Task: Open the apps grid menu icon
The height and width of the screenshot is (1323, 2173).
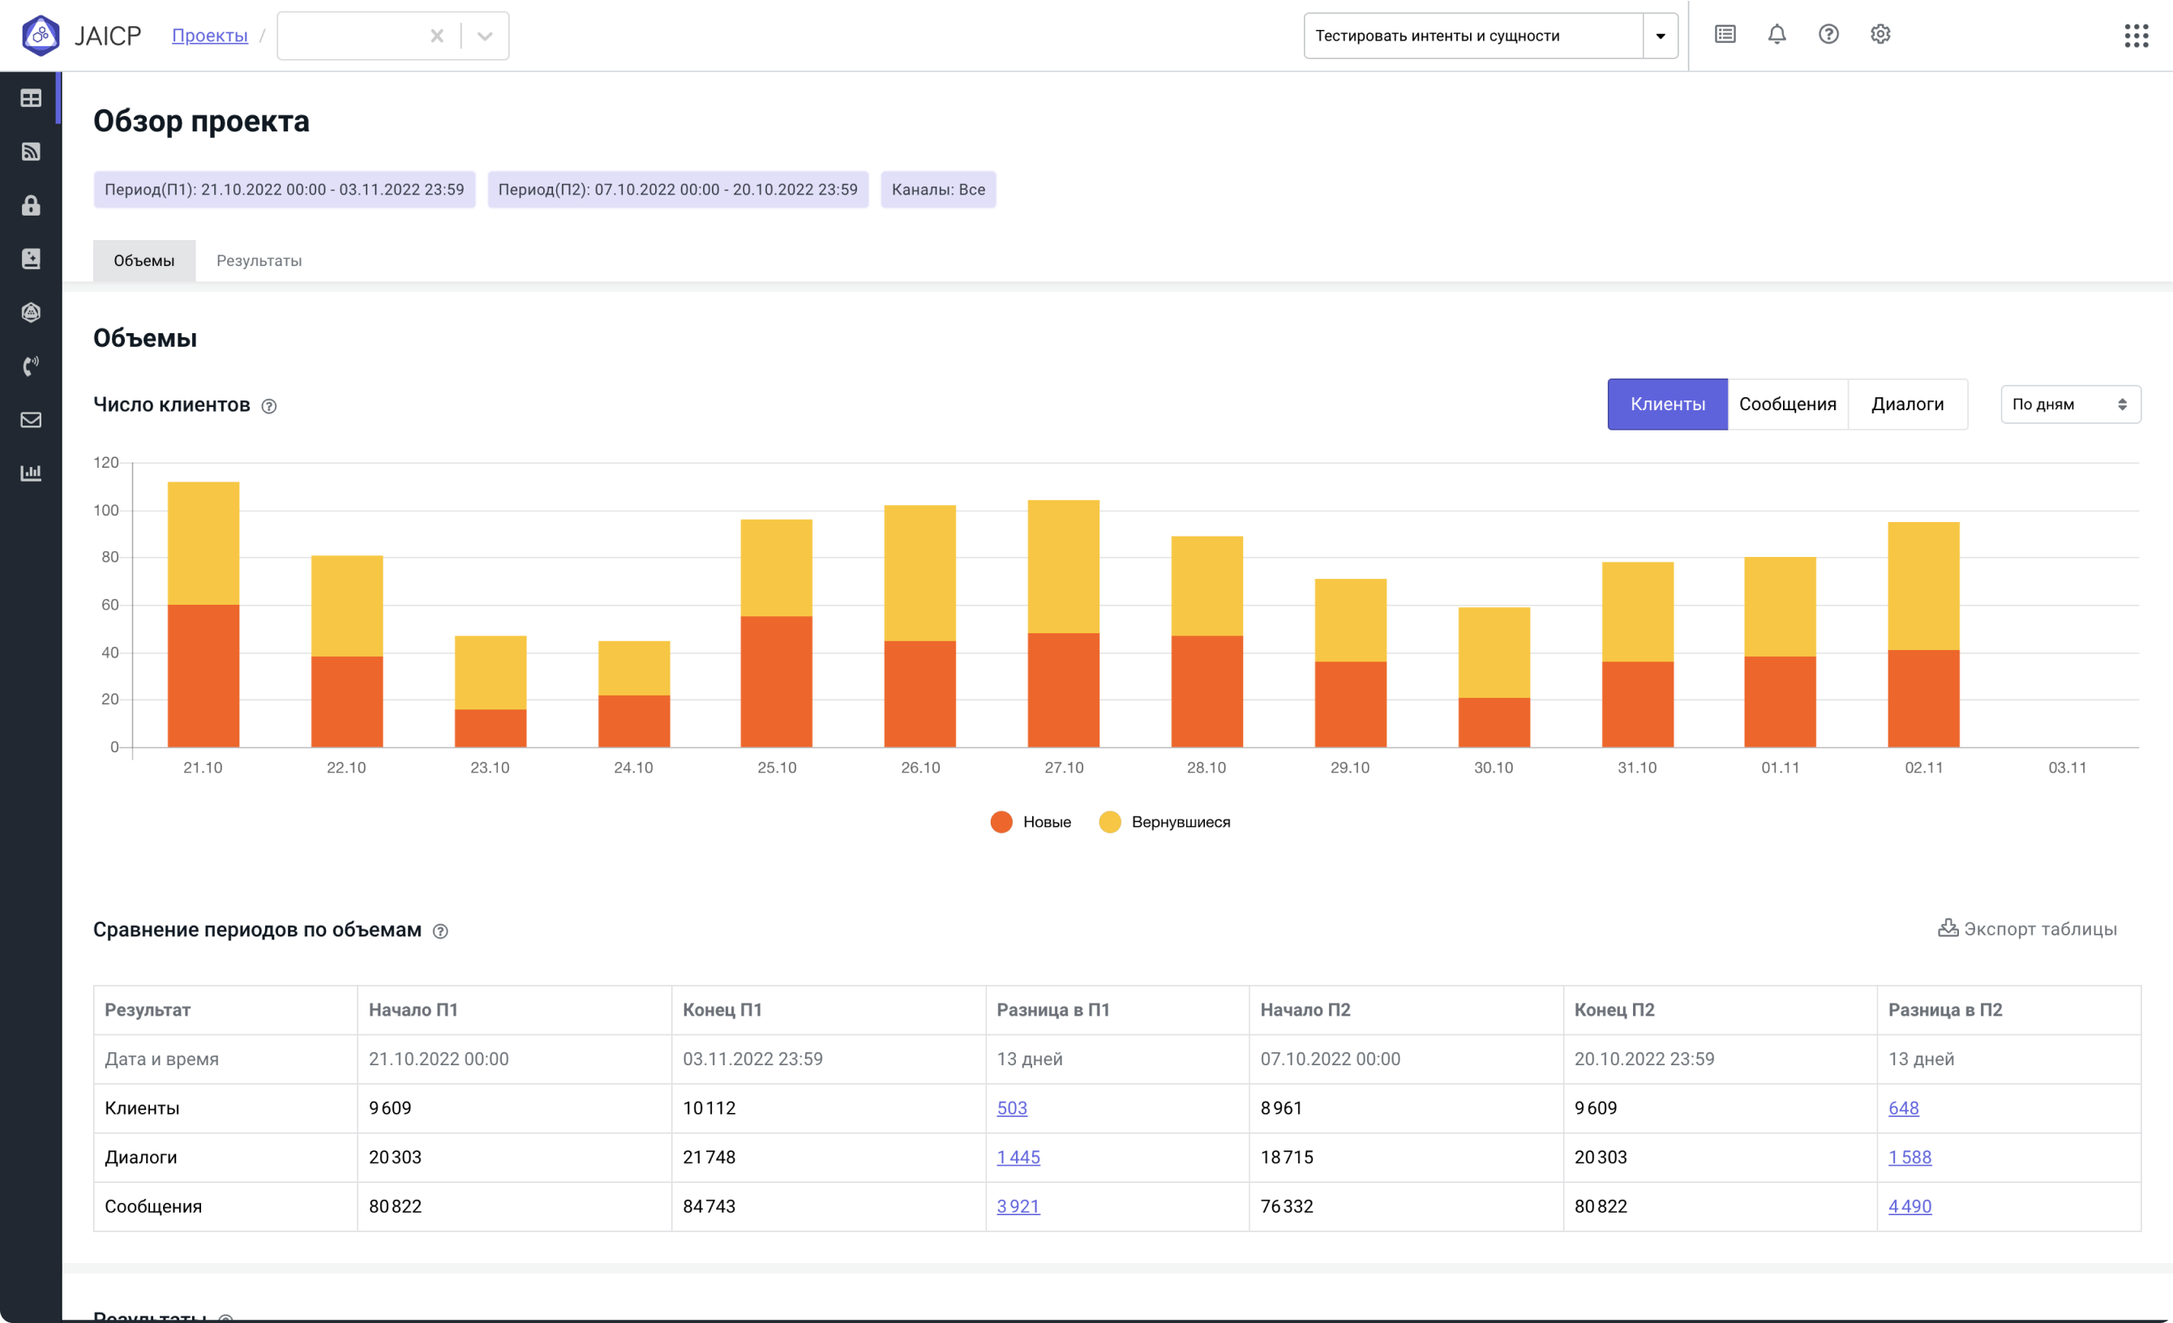Action: click(2135, 36)
